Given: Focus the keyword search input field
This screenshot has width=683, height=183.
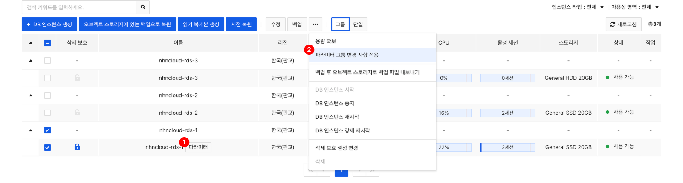Looking at the screenshot, I should (79, 7).
